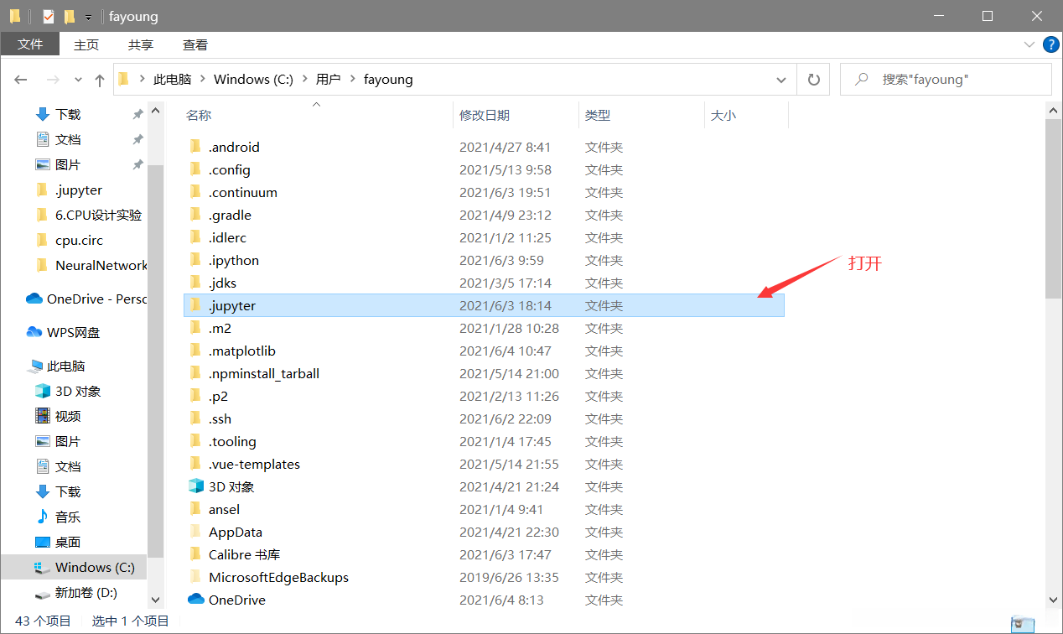Open 文档 pinned in quick access
Viewport: 1063px width, 634px height.
point(68,139)
